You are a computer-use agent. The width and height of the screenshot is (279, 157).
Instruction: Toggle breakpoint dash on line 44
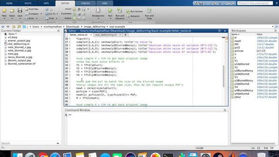pyautogui.click(x=70, y=98)
